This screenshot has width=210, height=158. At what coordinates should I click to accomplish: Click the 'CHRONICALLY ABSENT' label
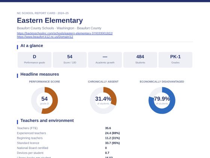103,82
